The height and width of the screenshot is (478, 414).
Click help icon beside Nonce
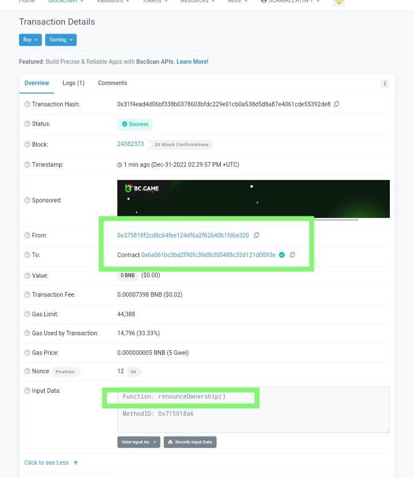pyautogui.click(x=28, y=372)
